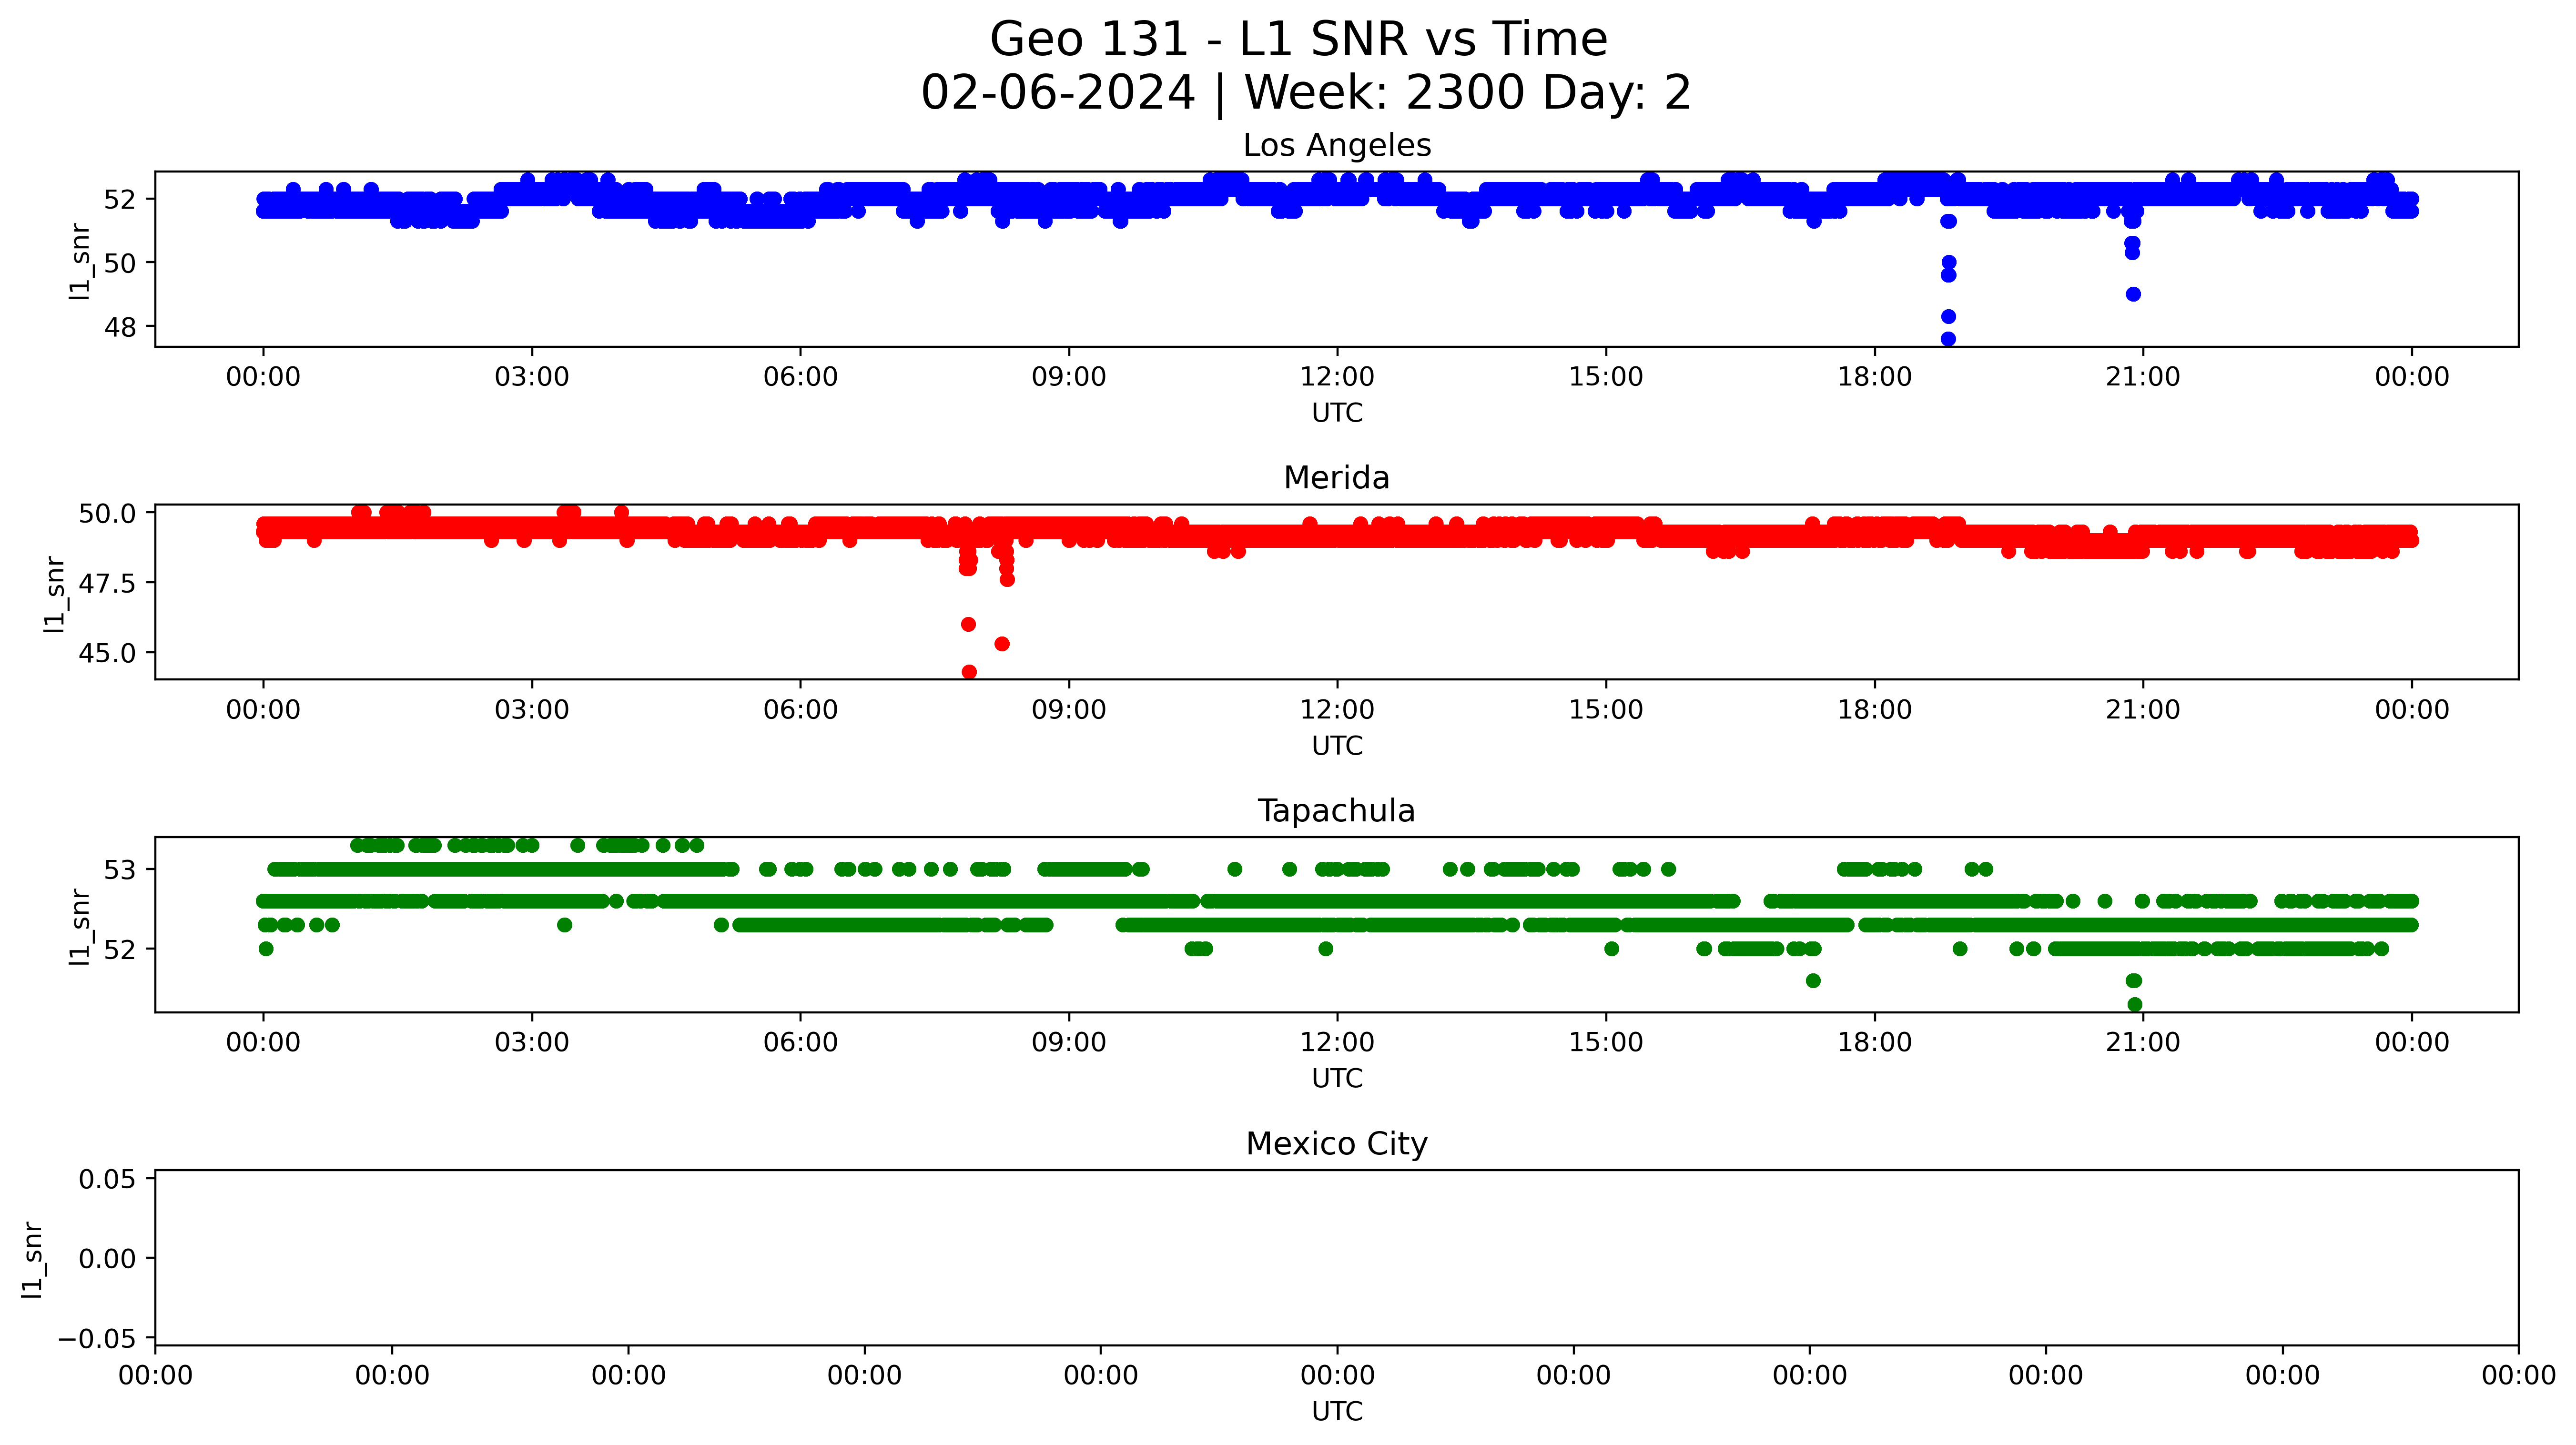This screenshot has height=1445, width=2576.
Task: Click the '21:00' tick under Los Angeles plot
Action: [2143, 377]
